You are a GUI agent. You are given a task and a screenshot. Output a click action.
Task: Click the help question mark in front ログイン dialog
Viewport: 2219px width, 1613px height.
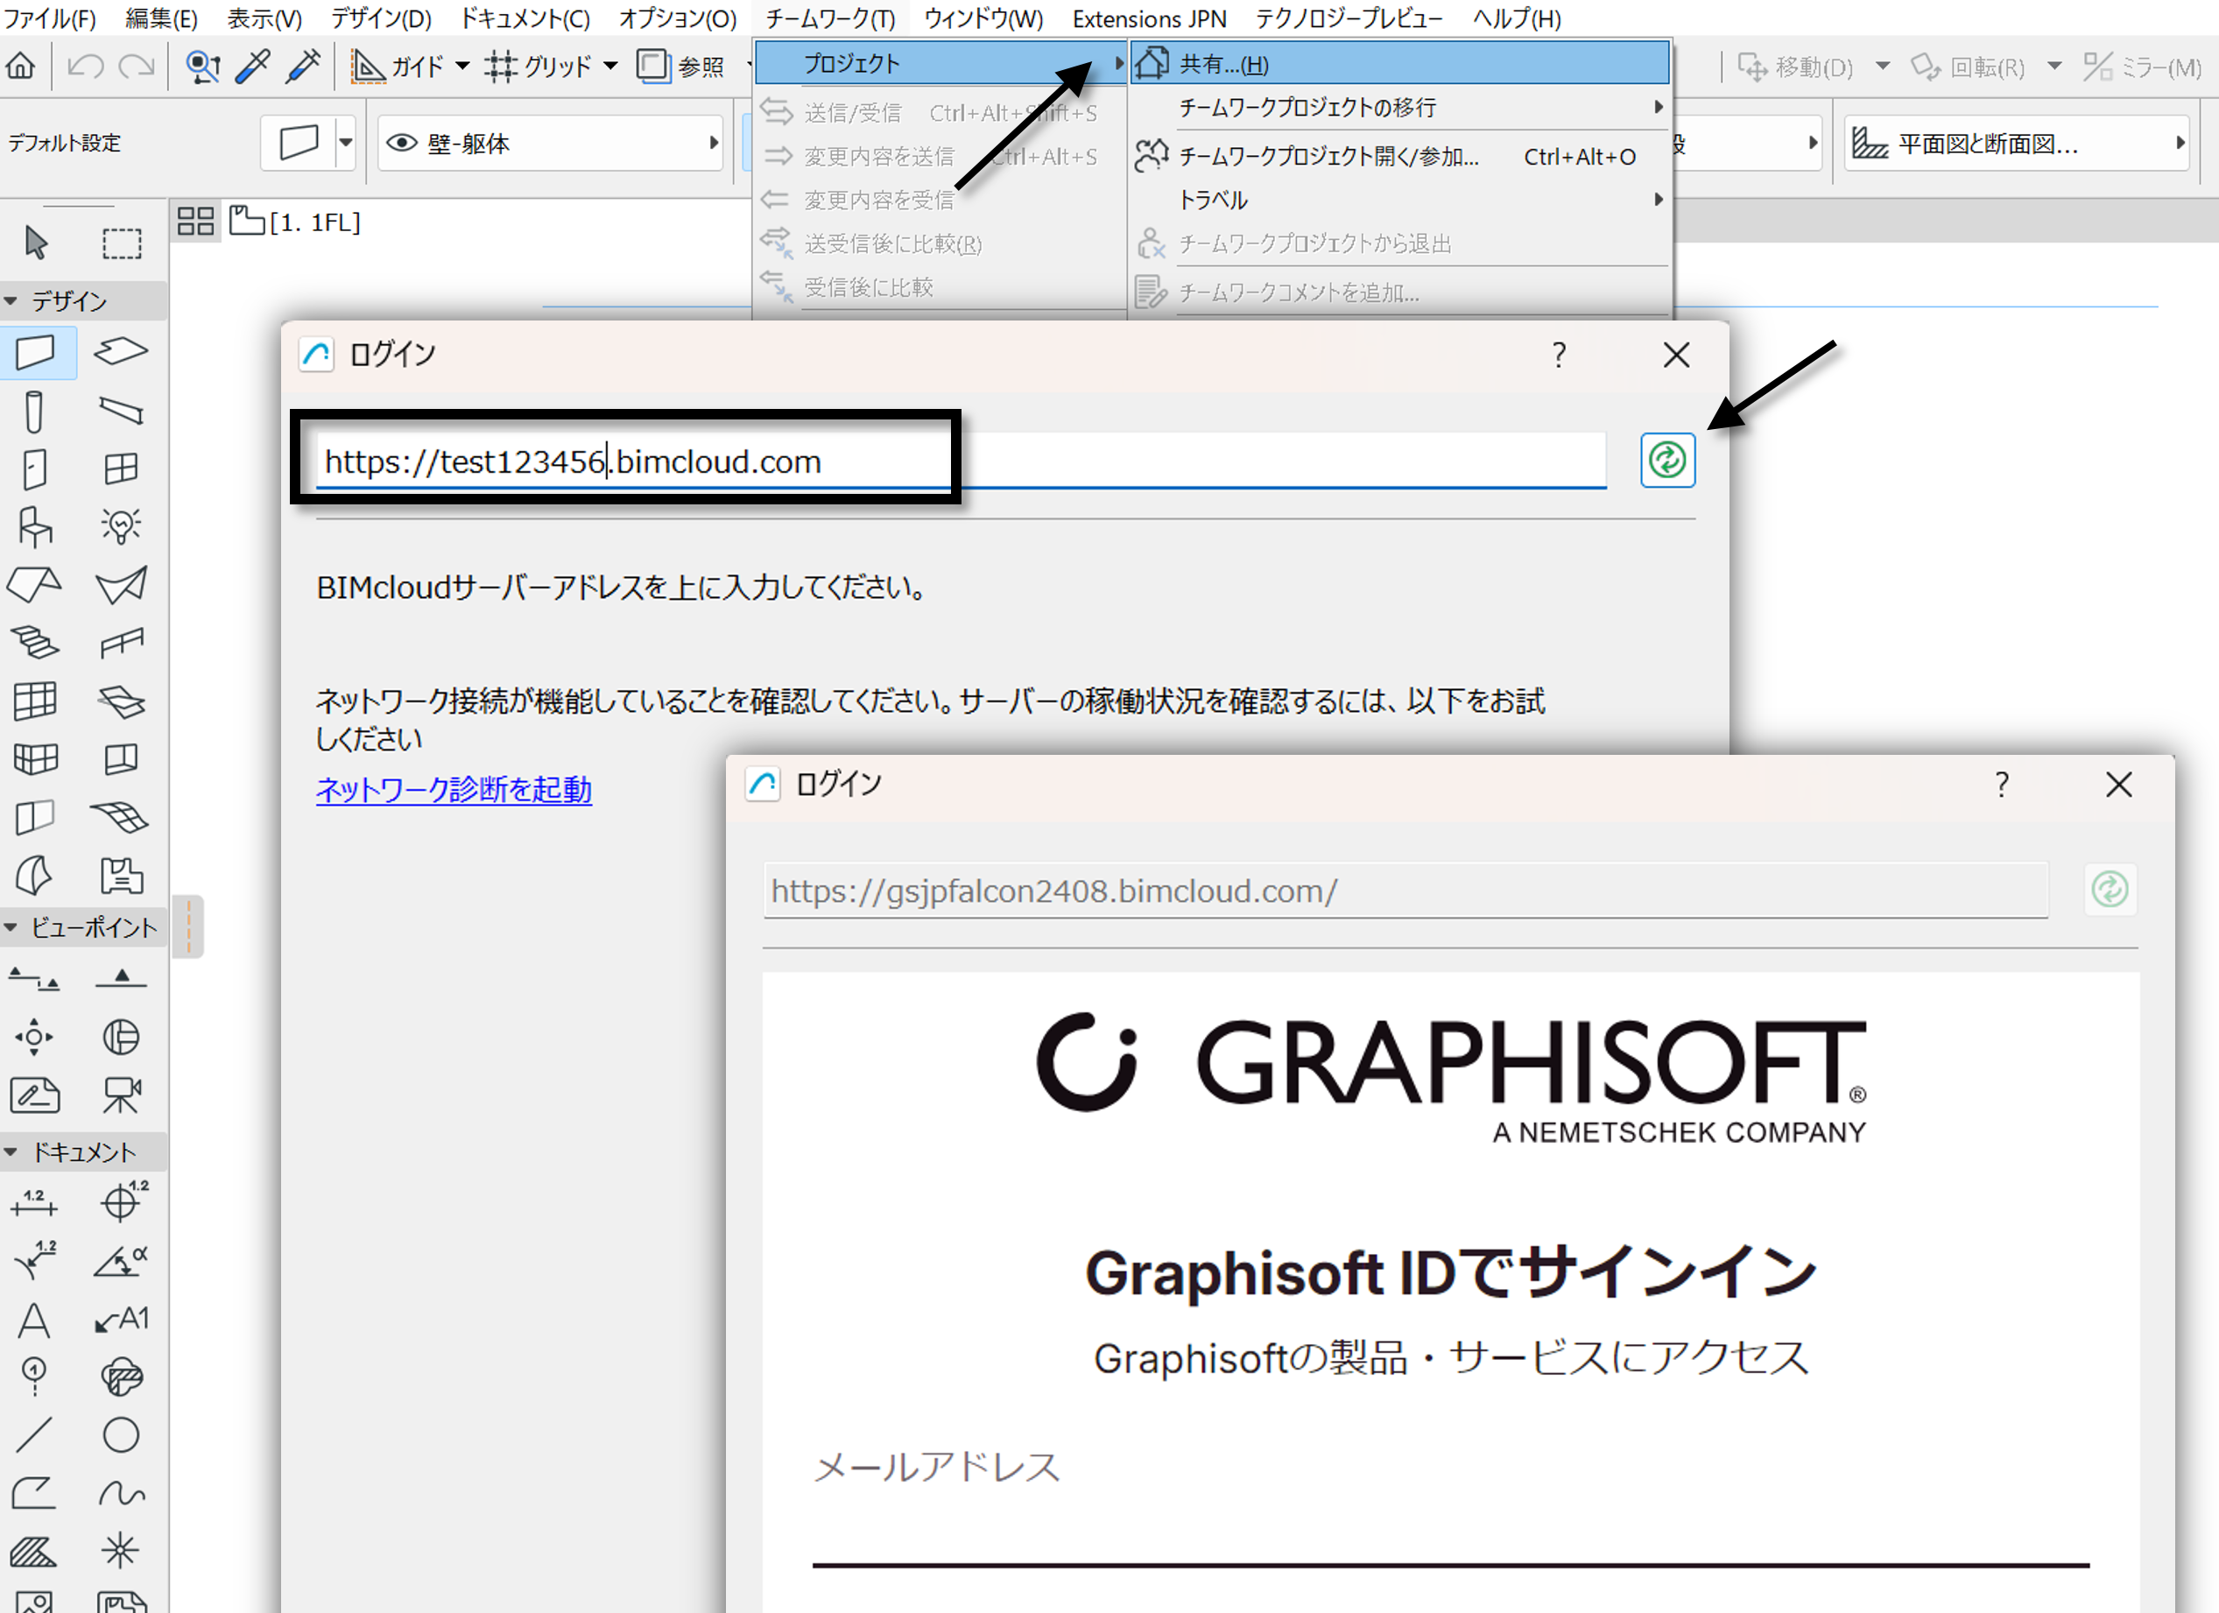[2002, 784]
